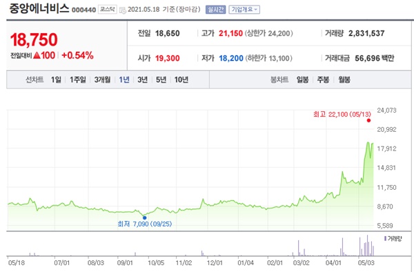
Task: Click the lower limit text 하한가 13,100
Action: 269,58
